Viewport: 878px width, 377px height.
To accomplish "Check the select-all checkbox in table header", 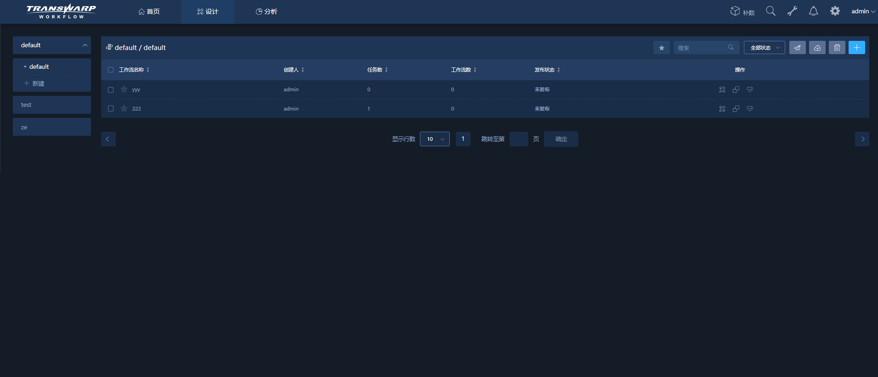I will point(111,70).
